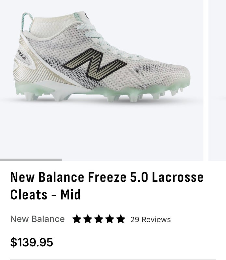The height and width of the screenshot is (260, 226).
Task: Click the second rating star
Action: coord(88,219)
